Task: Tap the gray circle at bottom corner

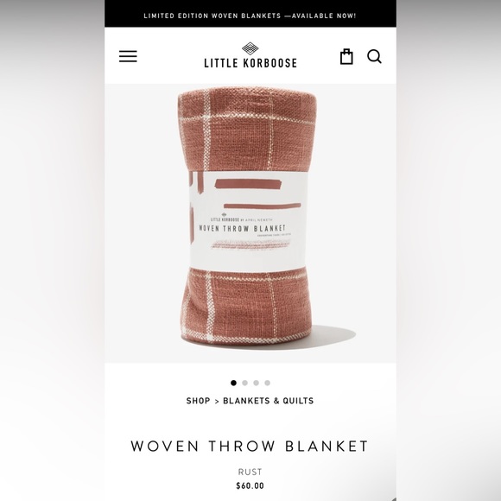Action: [x=394, y=499]
